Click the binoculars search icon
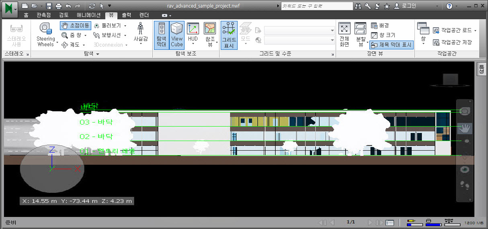This screenshot has height=229, width=488. 359,6
